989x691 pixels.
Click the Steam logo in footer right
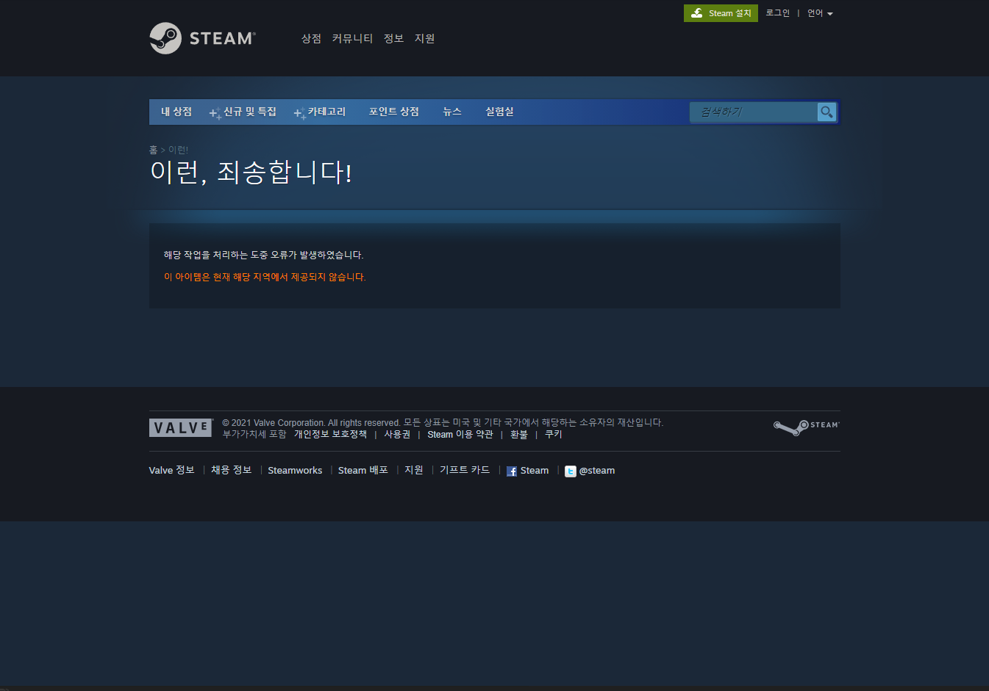(x=806, y=427)
